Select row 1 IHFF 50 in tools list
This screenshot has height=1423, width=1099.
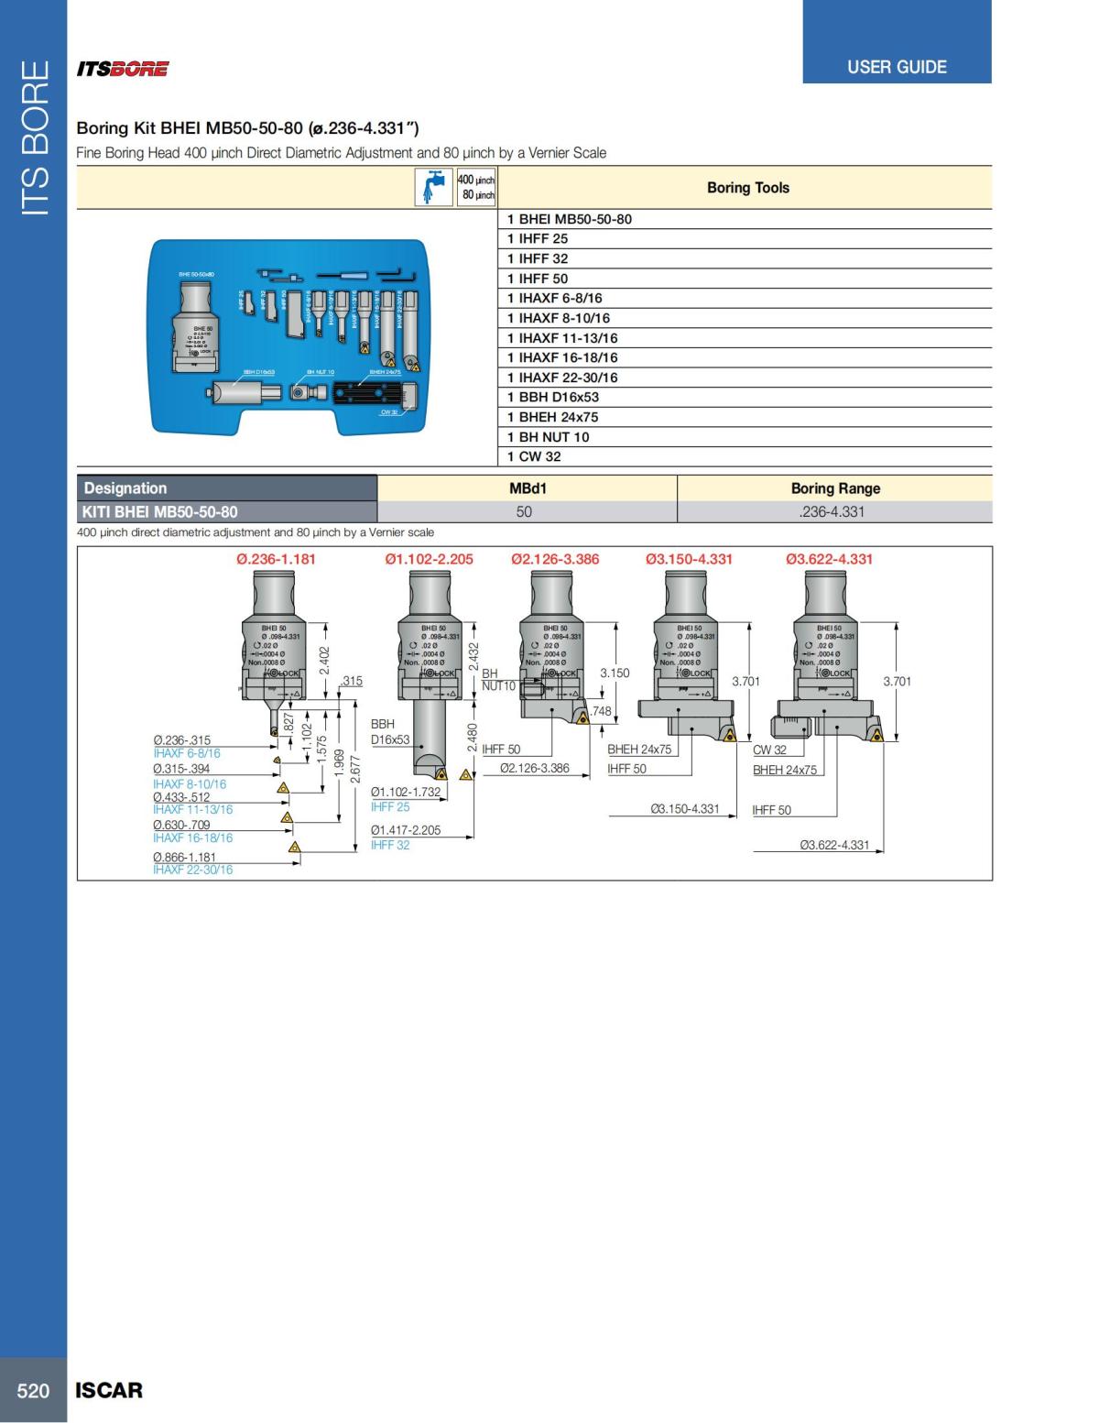tap(745, 279)
